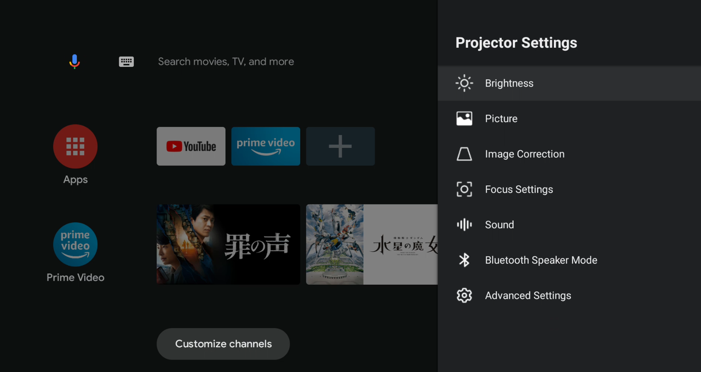Viewport: 701px width, 372px height.
Task: Open the 罪の声 movie thumbnail
Action: (x=228, y=244)
